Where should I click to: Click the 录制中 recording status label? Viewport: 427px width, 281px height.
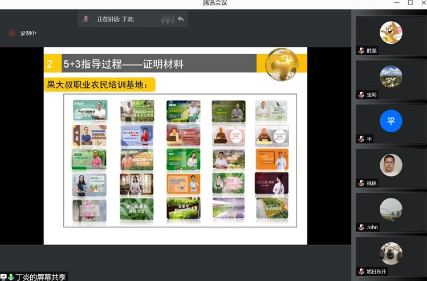(x=28, y=34)
